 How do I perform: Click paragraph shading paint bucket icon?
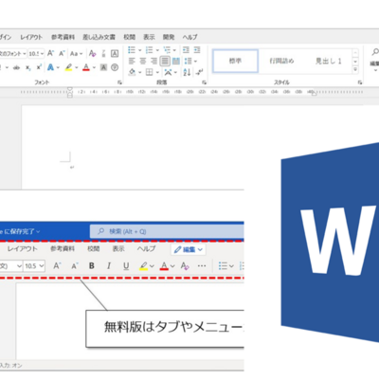pos(133,72)
